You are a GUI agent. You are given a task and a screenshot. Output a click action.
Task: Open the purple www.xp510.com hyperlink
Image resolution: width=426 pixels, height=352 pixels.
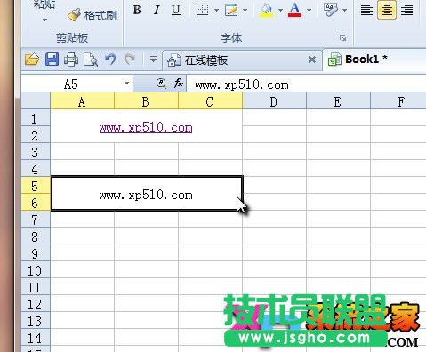click(x=146, y=128)
